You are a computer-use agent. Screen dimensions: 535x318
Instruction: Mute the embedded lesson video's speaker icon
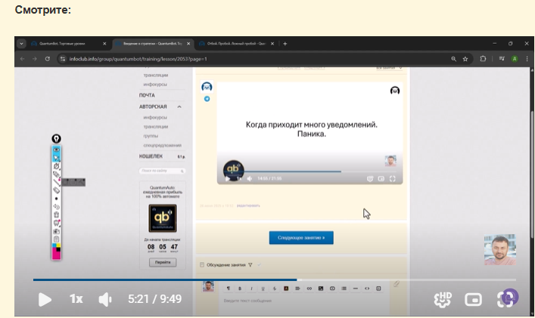click(250, 178)
